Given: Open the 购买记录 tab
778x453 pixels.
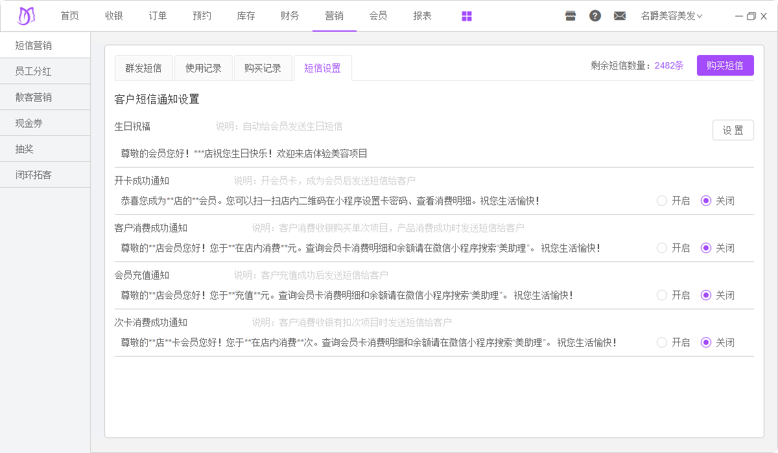Looking at the screenshot, I should coord(263,68).
